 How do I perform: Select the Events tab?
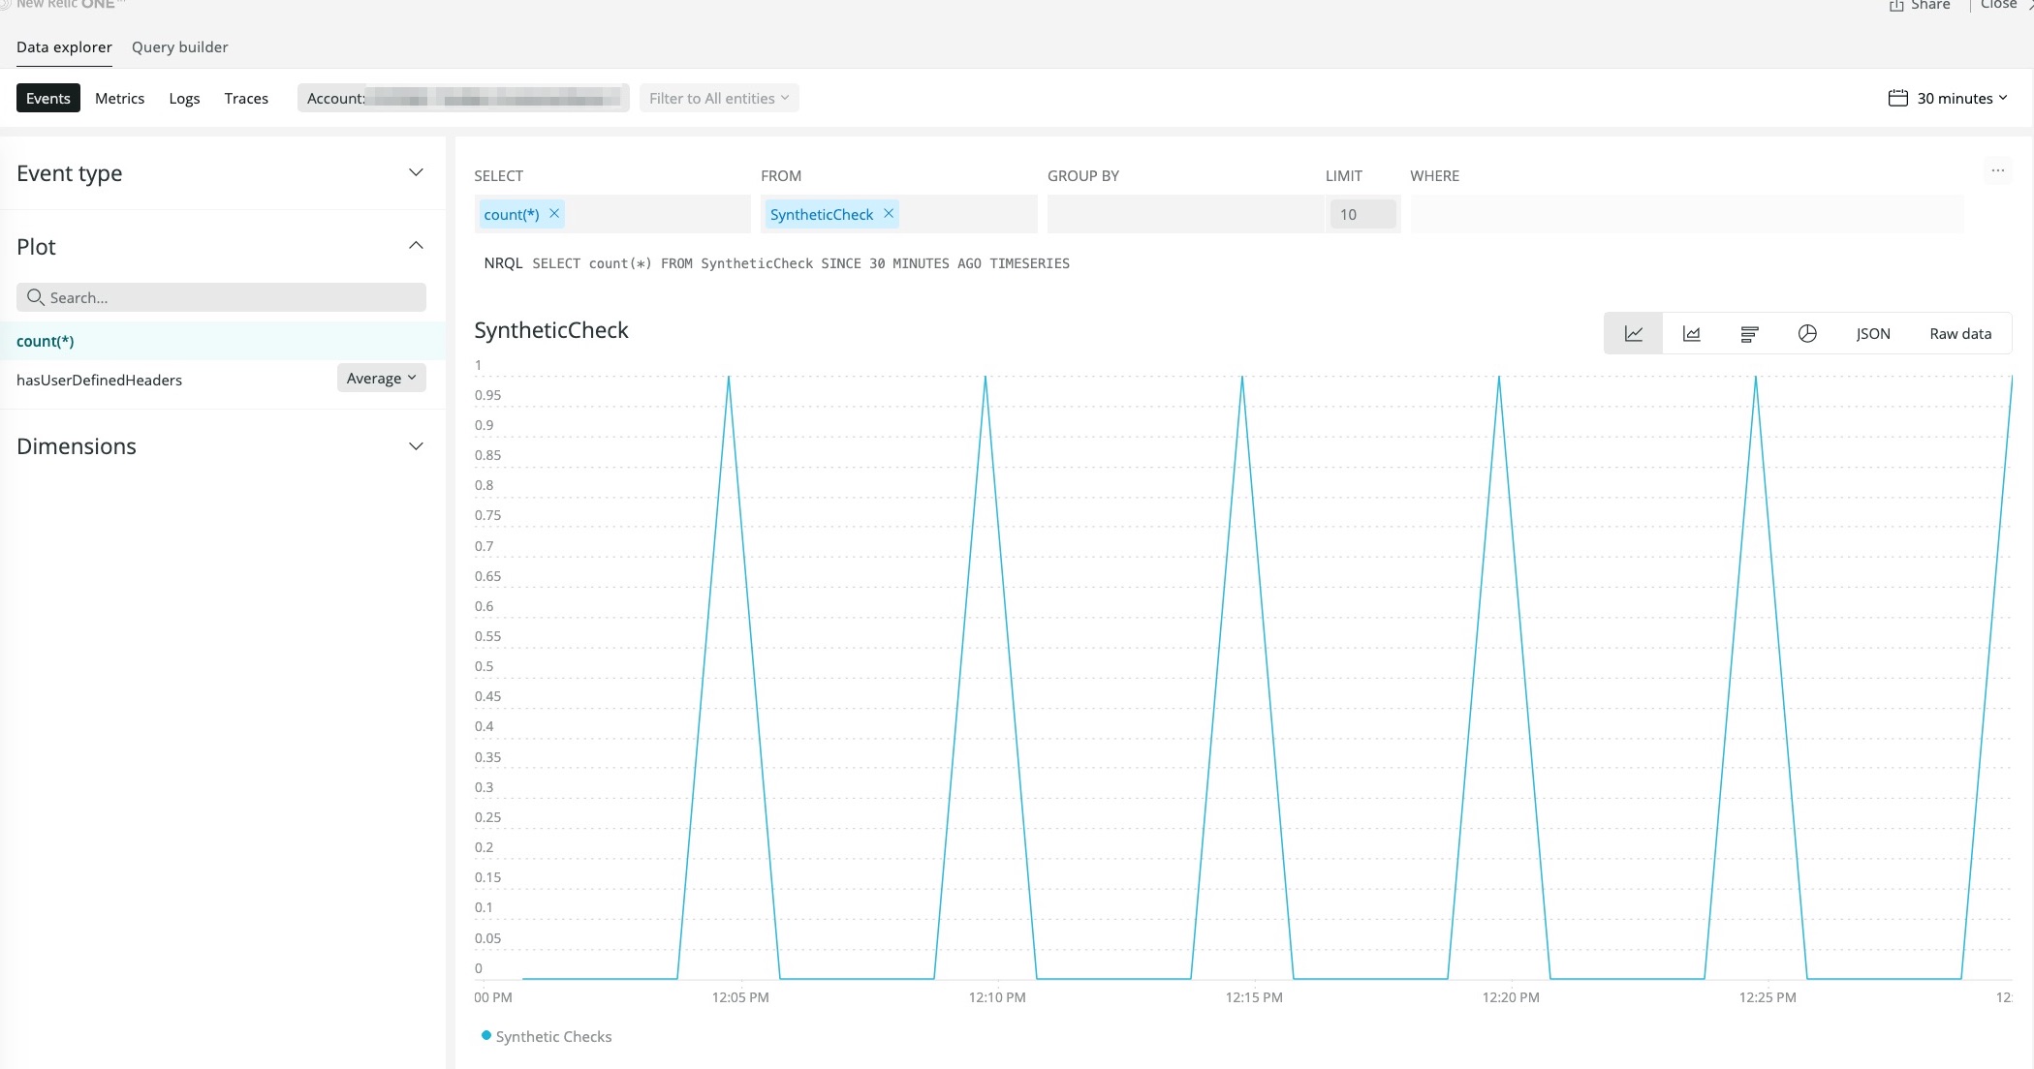pyautogui.click(x=48, y=98)
